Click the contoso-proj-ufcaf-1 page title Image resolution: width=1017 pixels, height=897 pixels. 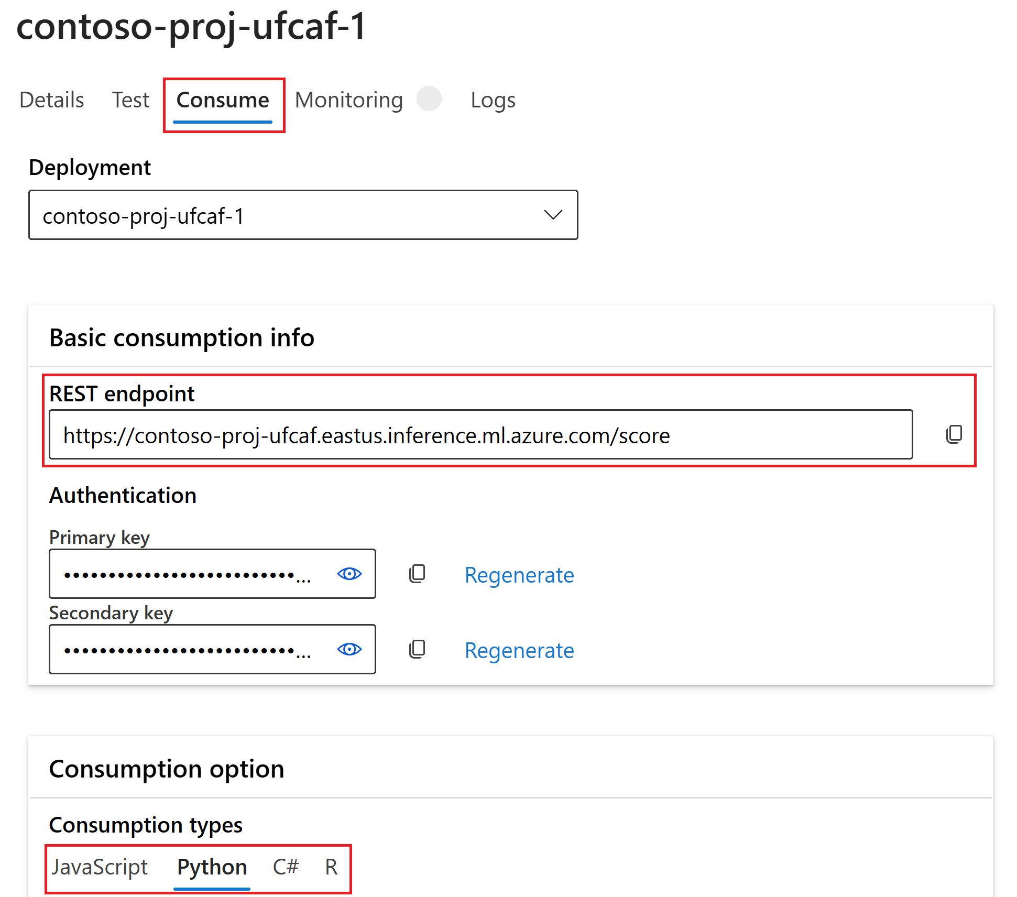(191, 26)
